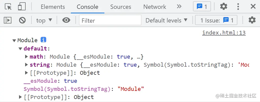Clear the console log
Viewport: 260px width, 102px height.
(x=22, y=20)
